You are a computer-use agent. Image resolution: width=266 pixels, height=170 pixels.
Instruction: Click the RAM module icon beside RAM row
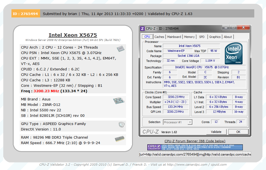(x=119, y=139)
